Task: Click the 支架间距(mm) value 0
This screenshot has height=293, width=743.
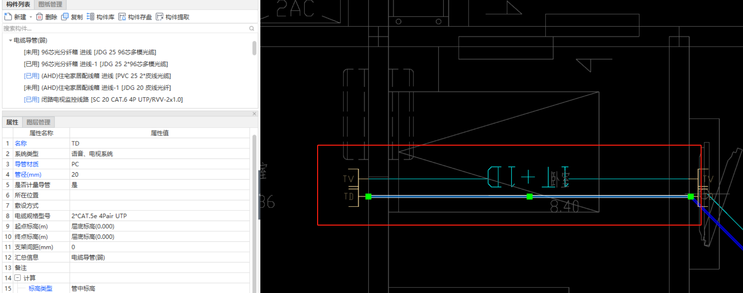Action: point(160,247)
